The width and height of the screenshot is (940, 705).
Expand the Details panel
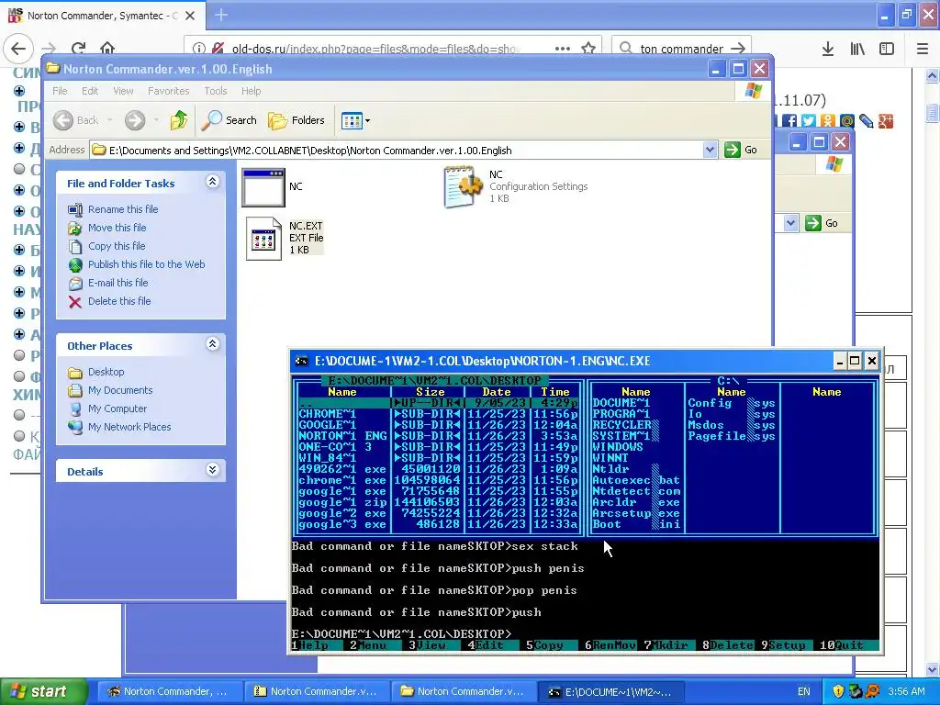click(x=212, y=469)
